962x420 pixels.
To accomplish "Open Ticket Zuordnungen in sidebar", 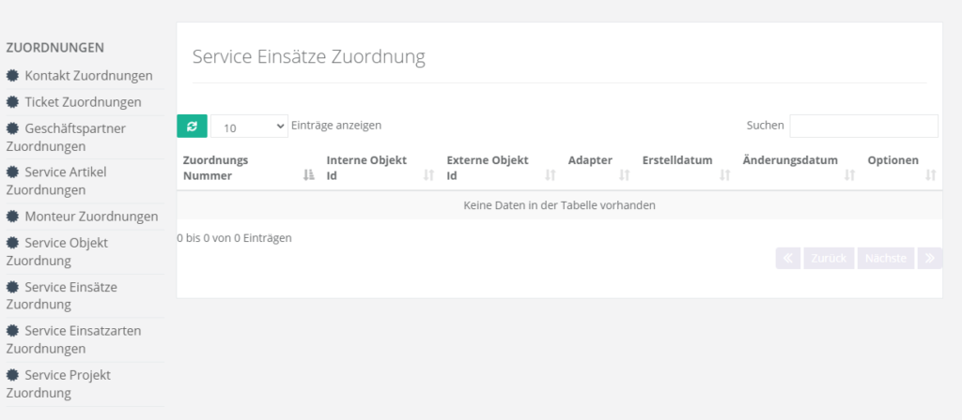I will [x=83, y=102].
